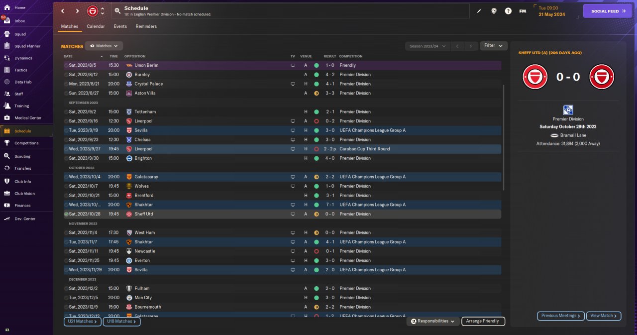Viewport: 637px width, 335px height.
Task: Go to next season arrow
Action: click(x=471, y=46)
